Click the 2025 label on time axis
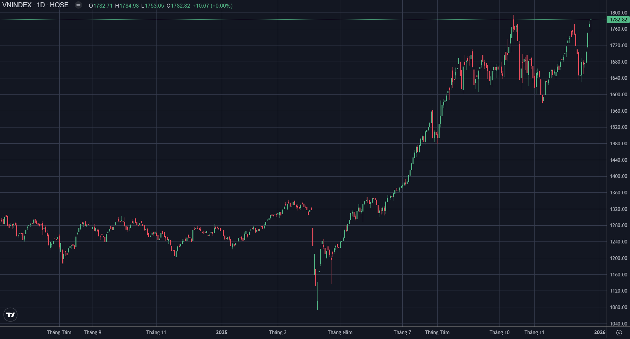The height and width of the screenshot is (339, 630). pyautogui.click(x=221, y=332)
